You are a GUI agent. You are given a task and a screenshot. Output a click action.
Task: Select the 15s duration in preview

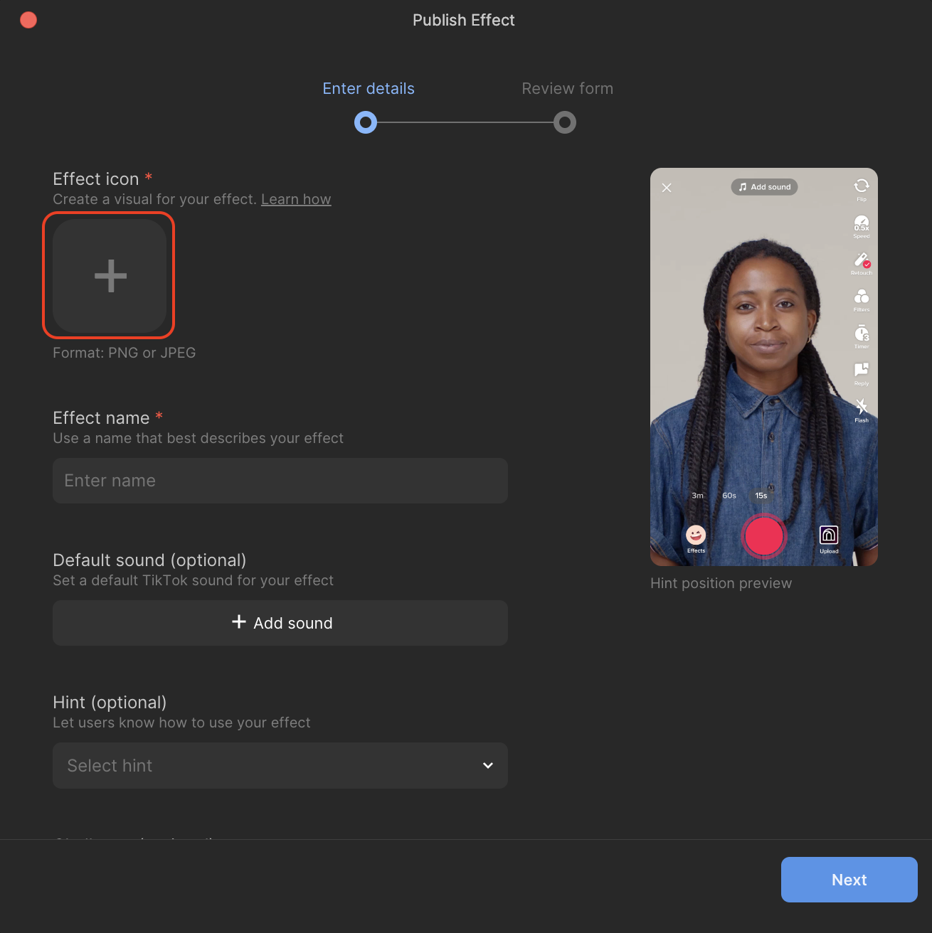point(761,496)
